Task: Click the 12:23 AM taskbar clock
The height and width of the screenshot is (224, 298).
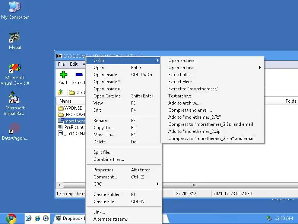Action: (284, 218)
